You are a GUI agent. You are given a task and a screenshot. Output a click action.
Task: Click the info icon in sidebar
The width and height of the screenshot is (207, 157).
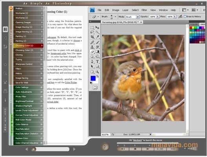coord(5,100)
